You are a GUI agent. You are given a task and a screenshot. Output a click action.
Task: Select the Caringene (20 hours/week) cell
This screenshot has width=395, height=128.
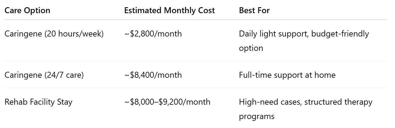54,34
